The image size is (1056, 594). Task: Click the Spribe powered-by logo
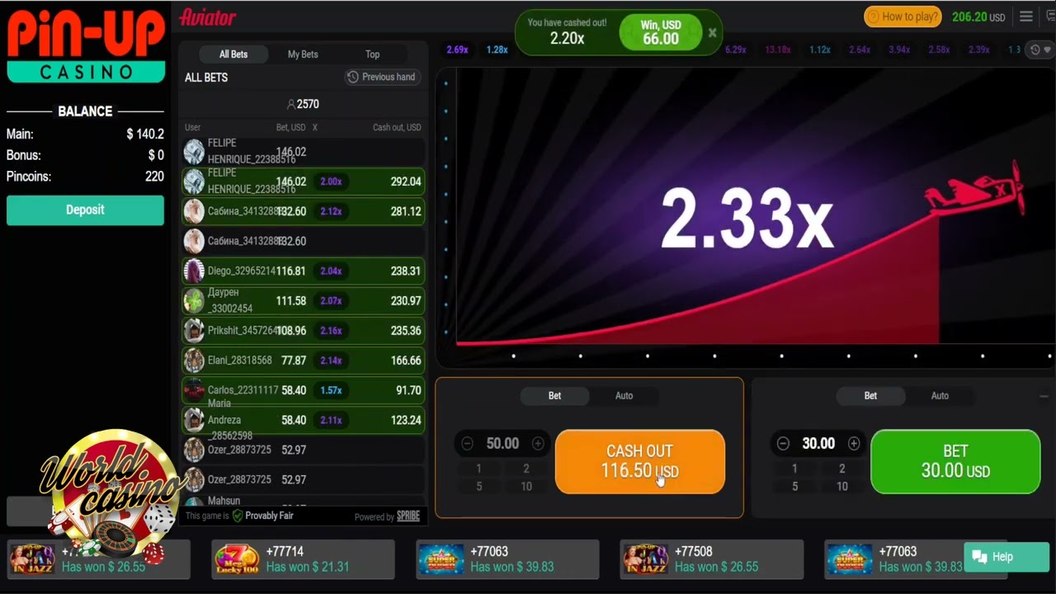click(408, 516)
